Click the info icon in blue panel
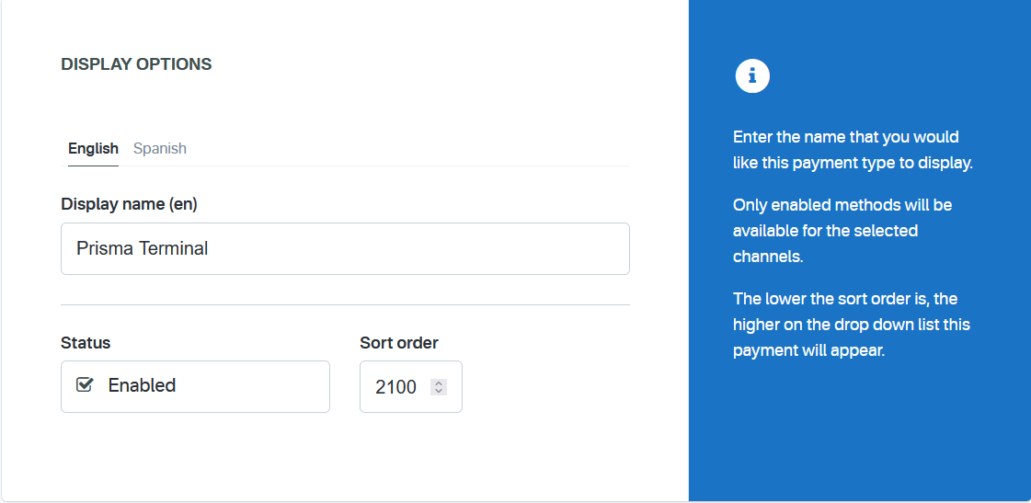This screenshot has width=1031, height=503. (x=752, y=76)
